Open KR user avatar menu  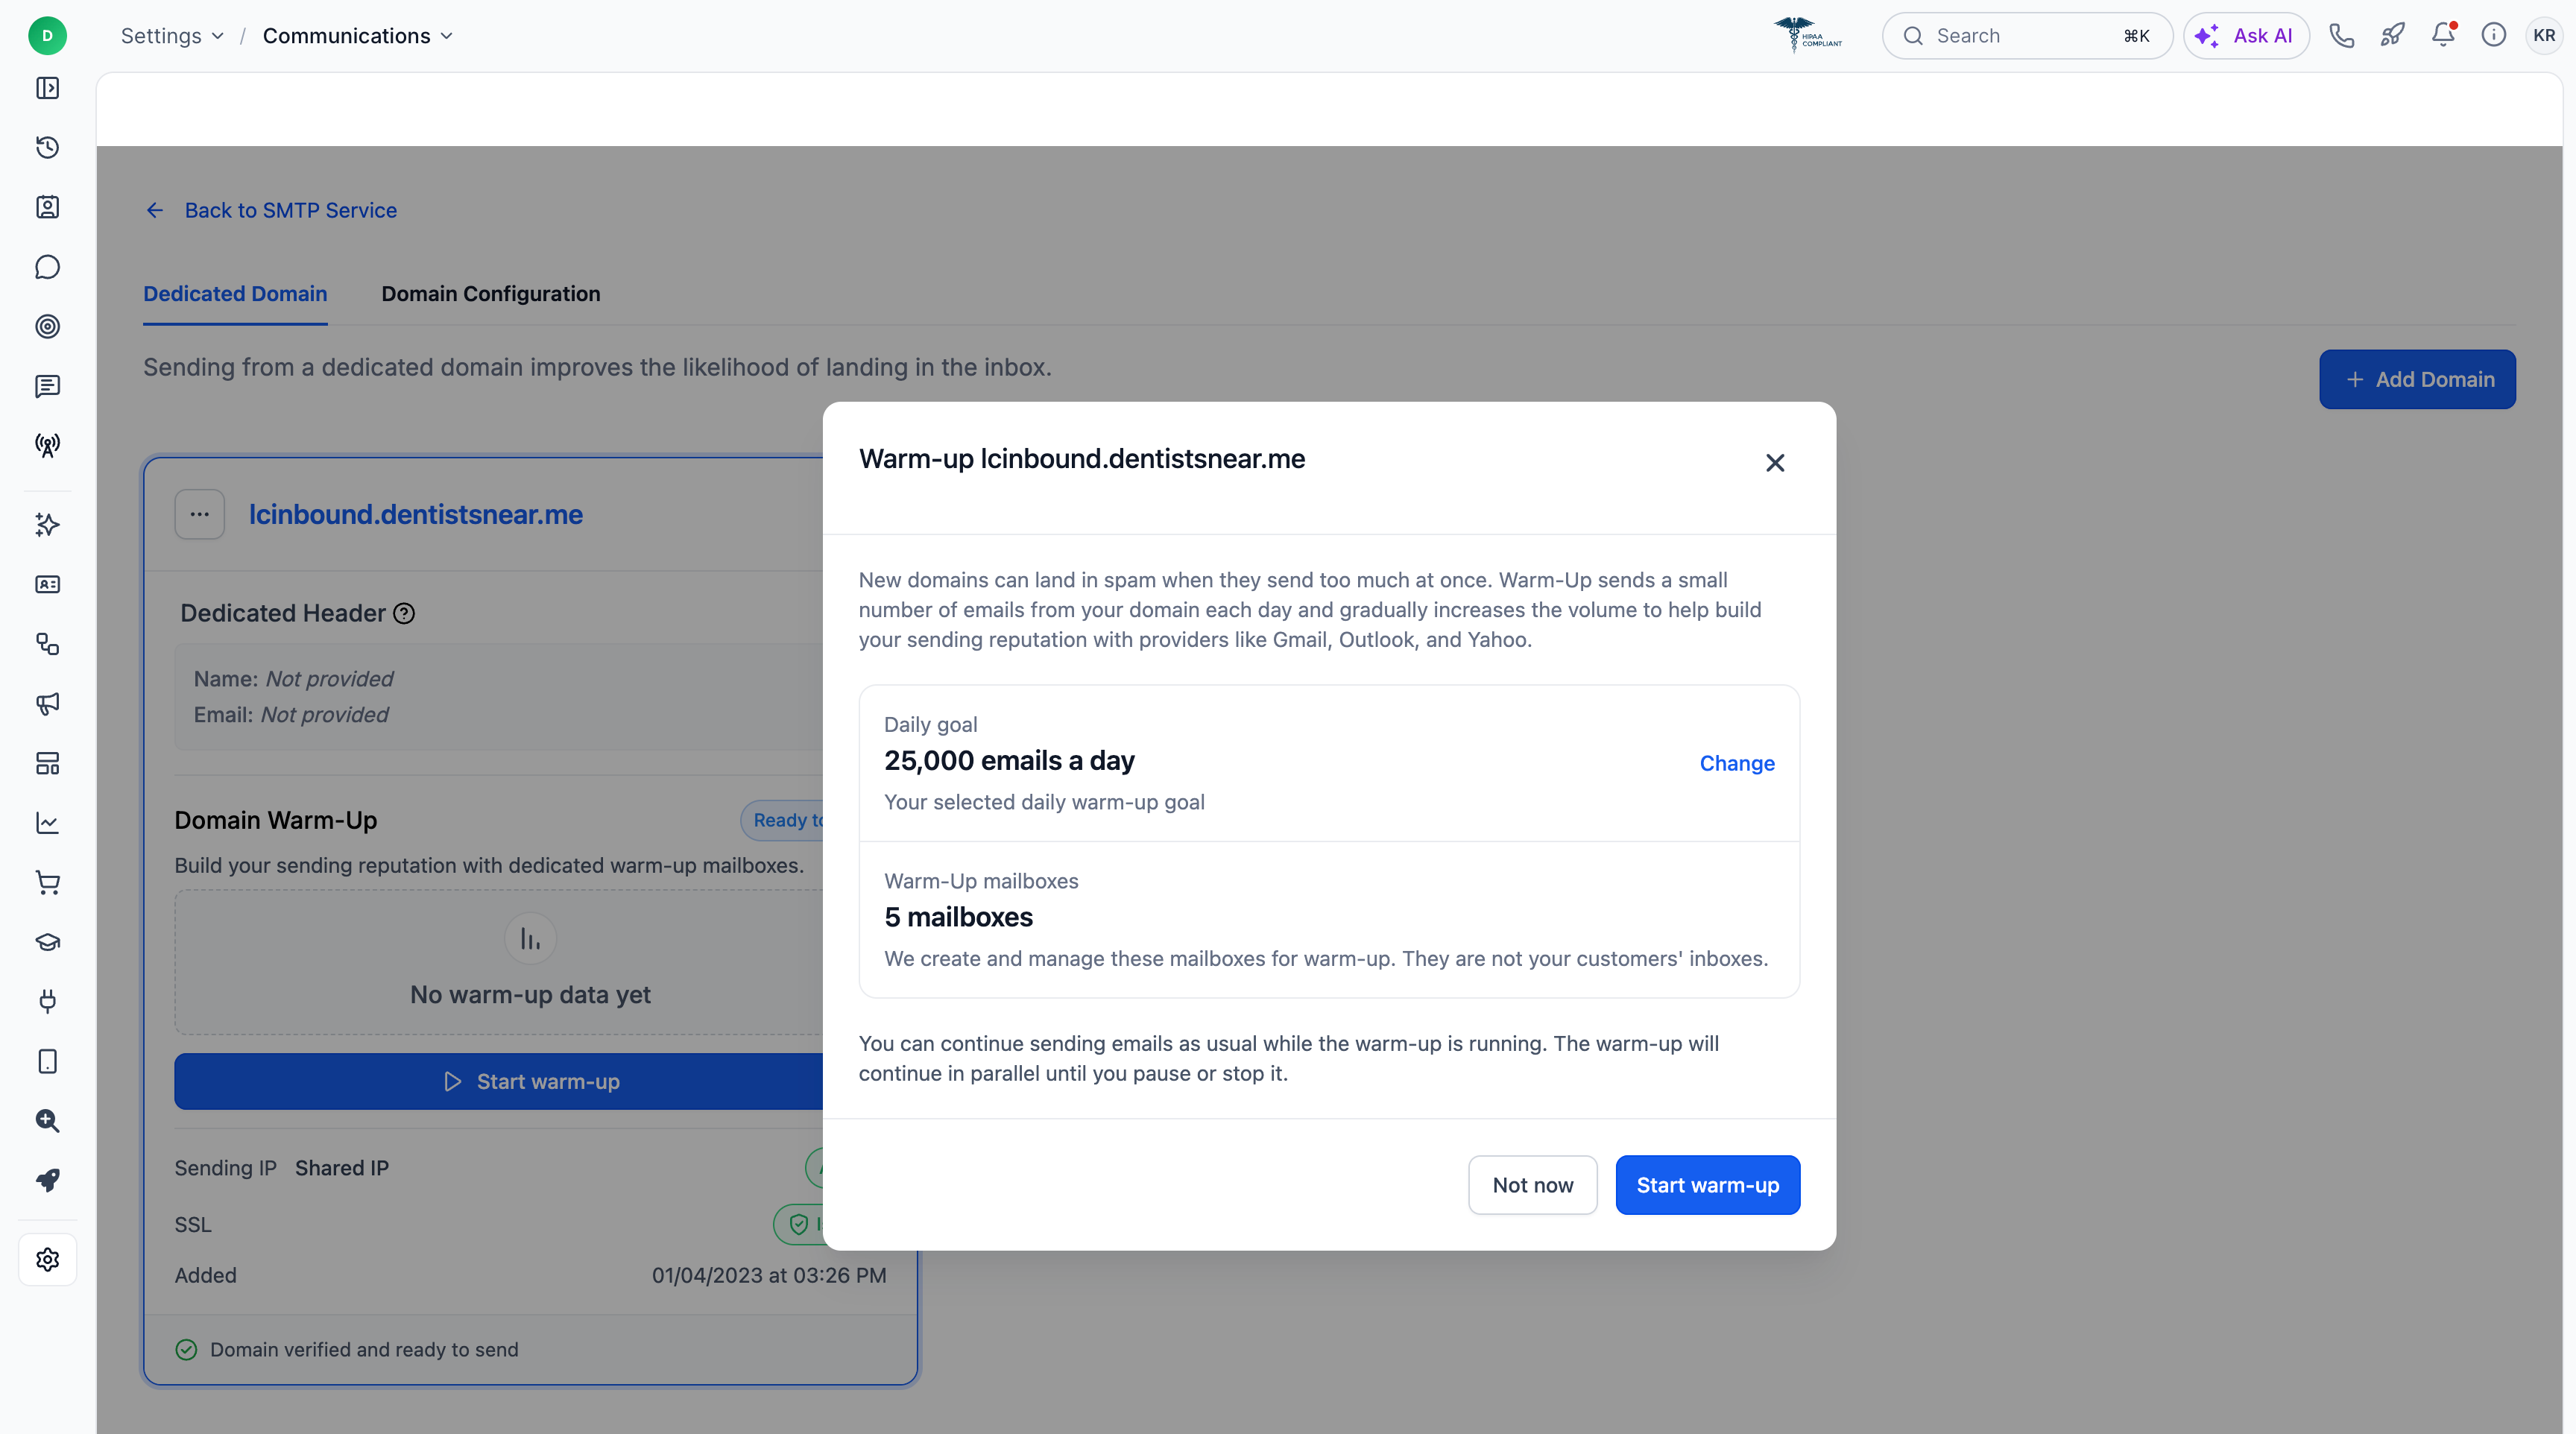coord(2544,36)
